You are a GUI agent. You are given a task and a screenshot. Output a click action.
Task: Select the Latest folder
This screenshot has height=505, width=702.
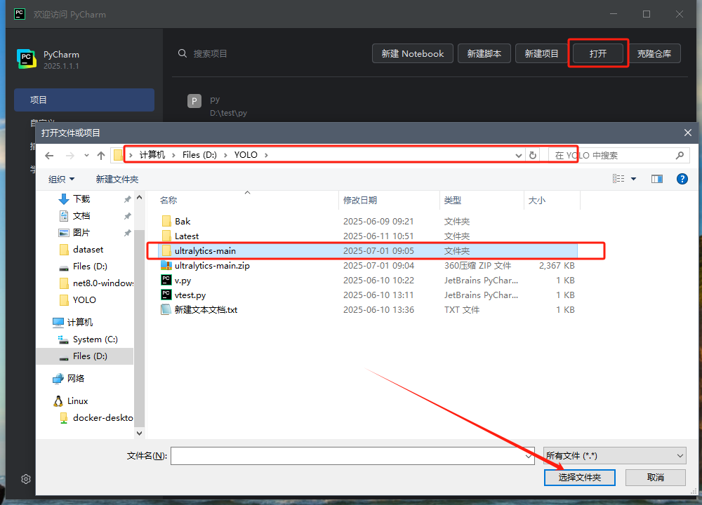click(186, 236)
